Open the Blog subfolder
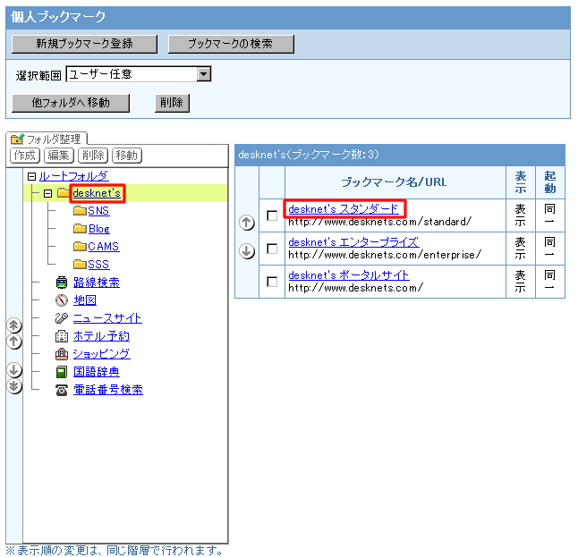The image size is (578, 557). click(x=98, y=229)
